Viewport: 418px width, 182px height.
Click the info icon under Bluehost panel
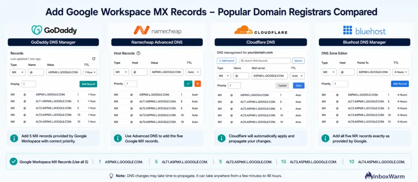pos(325,138)
